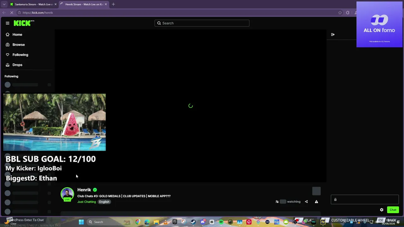Click the Club Chats #3 stream title
Image resolution: width=404 pixels, height=227 pixels.
click(124, 196)
